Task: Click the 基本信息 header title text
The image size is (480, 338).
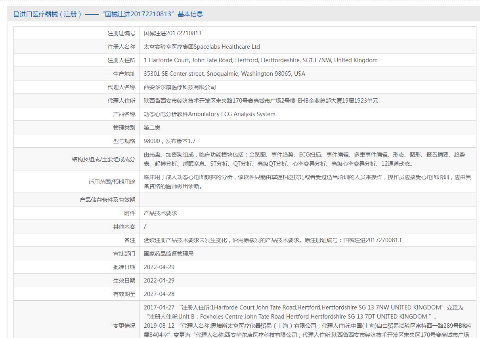Action: coord(109,14)
